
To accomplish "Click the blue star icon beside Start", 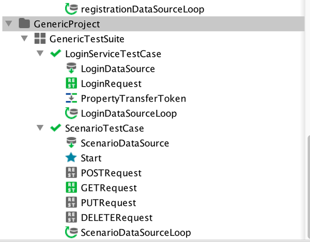I will pyautogui.click(x=71, y=158).
